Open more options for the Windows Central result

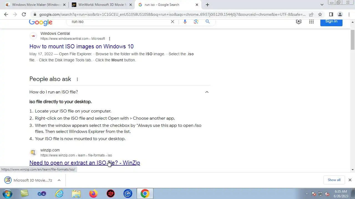[110, 39]
